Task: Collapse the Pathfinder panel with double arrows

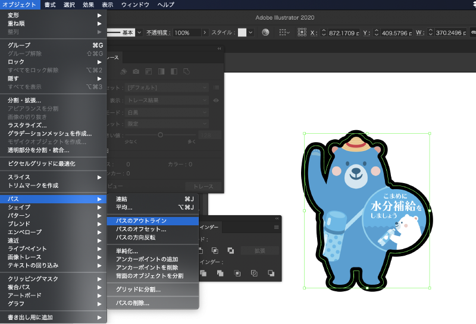Action: [277, 218]
